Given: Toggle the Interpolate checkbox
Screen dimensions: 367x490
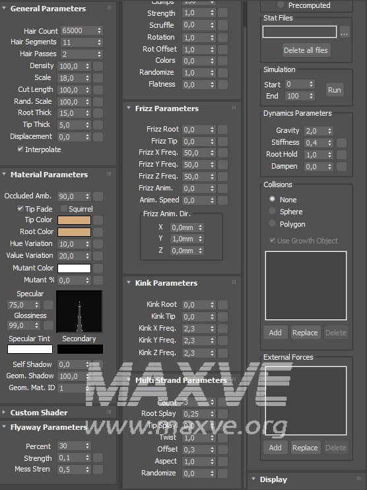Looking at the screenshot, I should point(20,149).
